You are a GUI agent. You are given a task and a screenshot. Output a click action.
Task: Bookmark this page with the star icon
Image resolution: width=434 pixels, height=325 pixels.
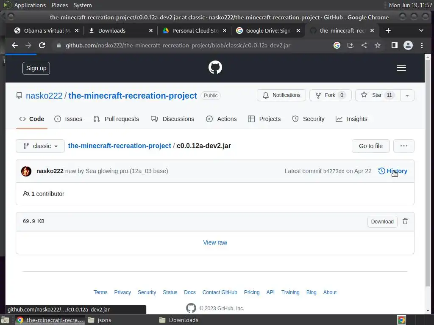[x=378, y=45]
